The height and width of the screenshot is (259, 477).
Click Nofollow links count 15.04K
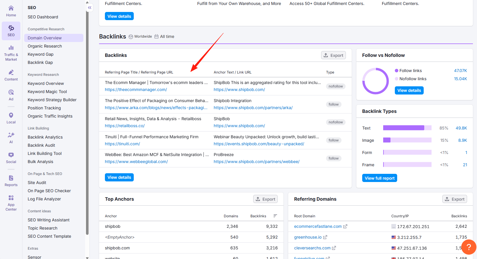pos(460,79)
